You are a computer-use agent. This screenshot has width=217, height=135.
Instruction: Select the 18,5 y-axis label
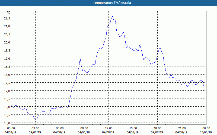pyautogui.click(x=7, y=66)
